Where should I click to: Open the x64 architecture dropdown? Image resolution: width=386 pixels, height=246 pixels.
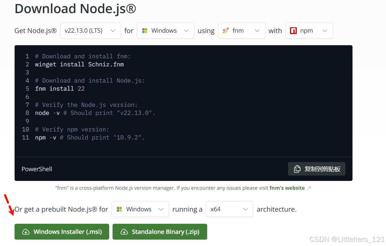230,209
